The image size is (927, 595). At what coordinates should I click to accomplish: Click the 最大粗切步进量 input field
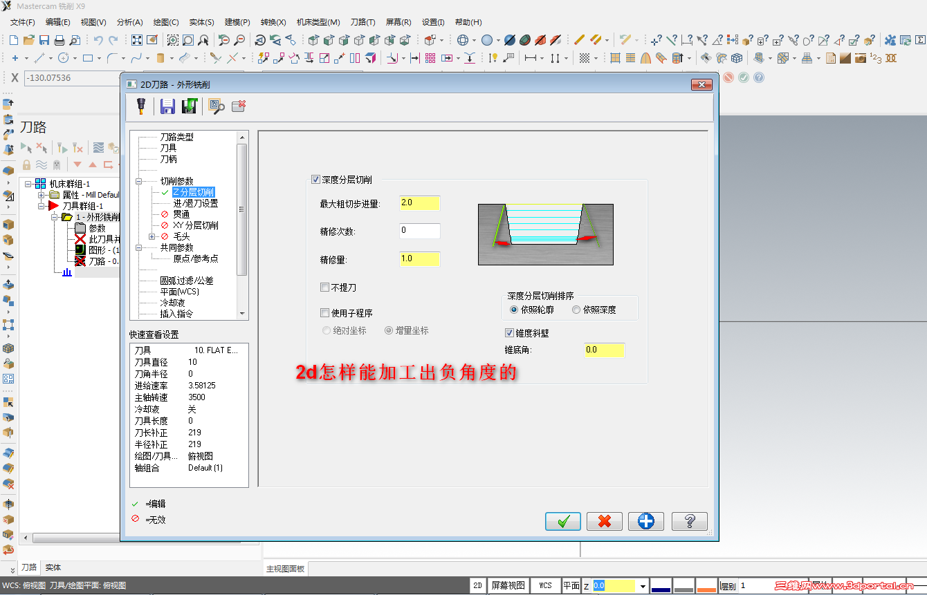point(420,203)
